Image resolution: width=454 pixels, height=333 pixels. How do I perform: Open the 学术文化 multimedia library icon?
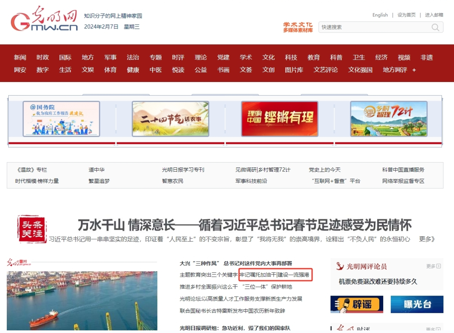pos(298,27)
